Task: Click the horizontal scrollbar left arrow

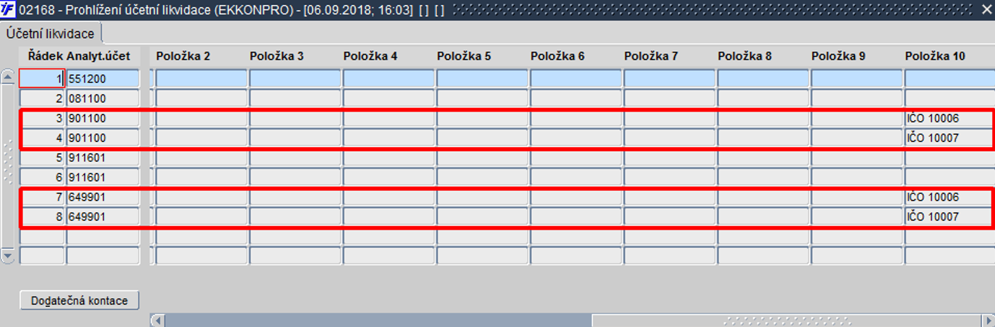Action: pyautogui.click(x=157, y=320)
